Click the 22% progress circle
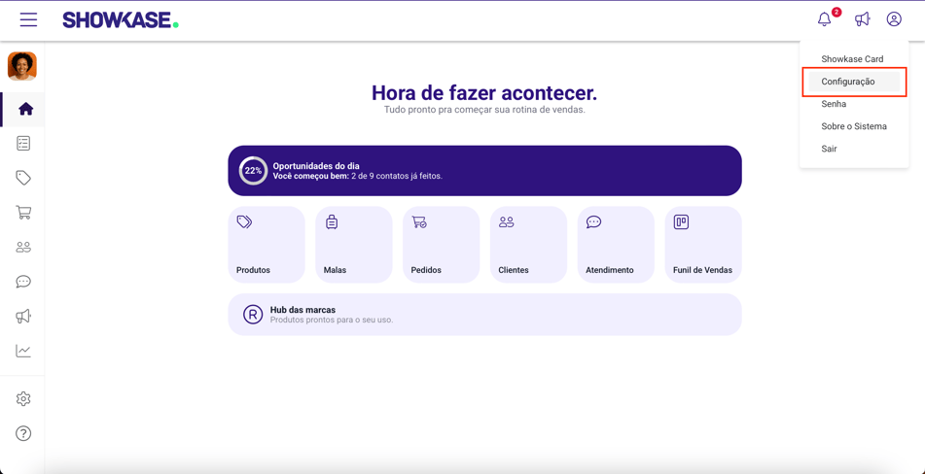 [x=253, y=171]
